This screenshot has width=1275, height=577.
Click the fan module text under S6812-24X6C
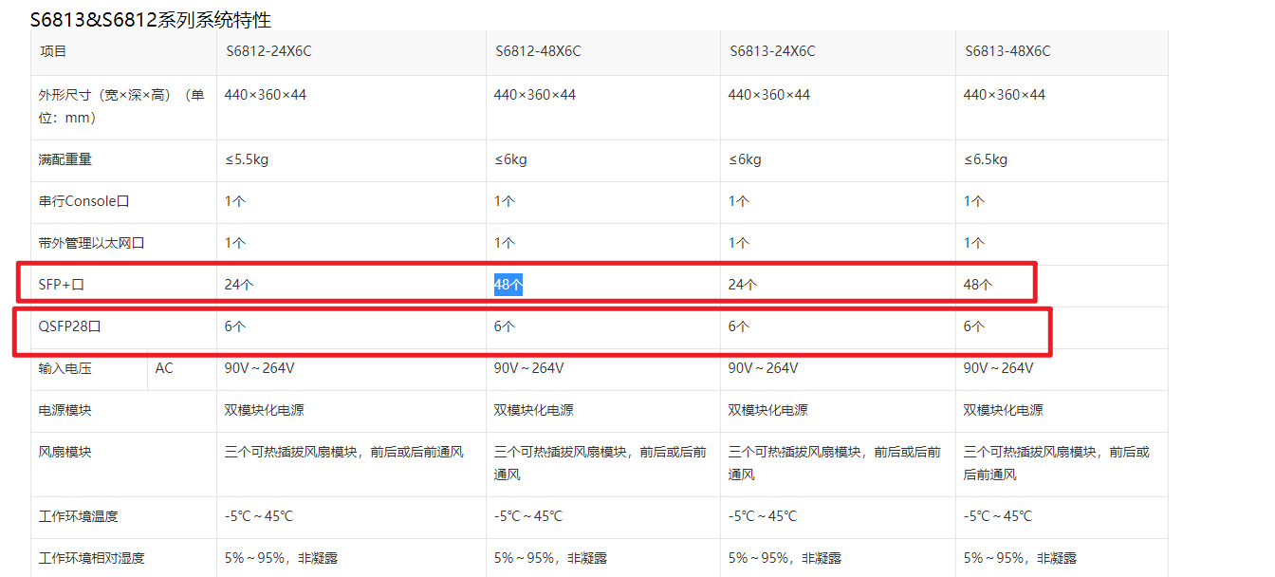click(344, 452)
